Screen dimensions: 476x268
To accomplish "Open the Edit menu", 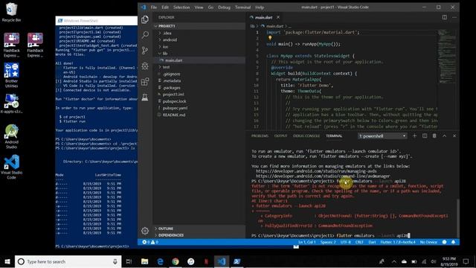I will coord(165,7).
